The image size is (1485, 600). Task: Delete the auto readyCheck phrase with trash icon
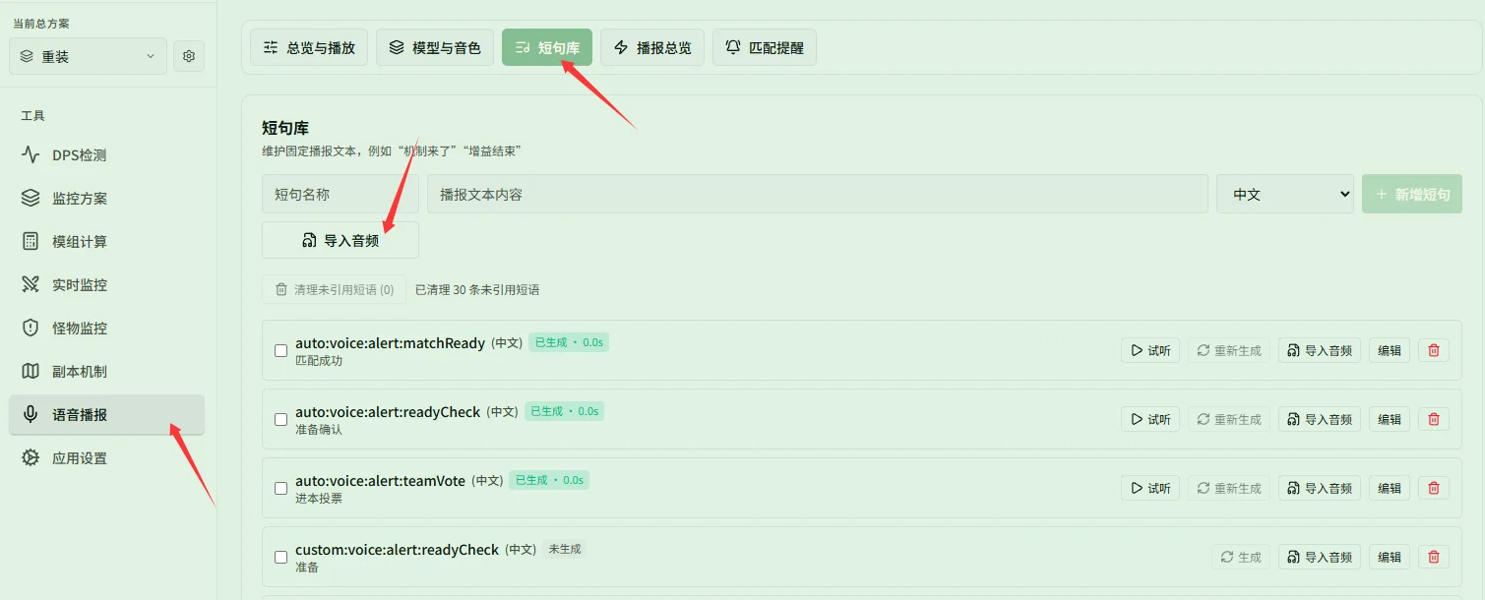[x=1434, y=420]
